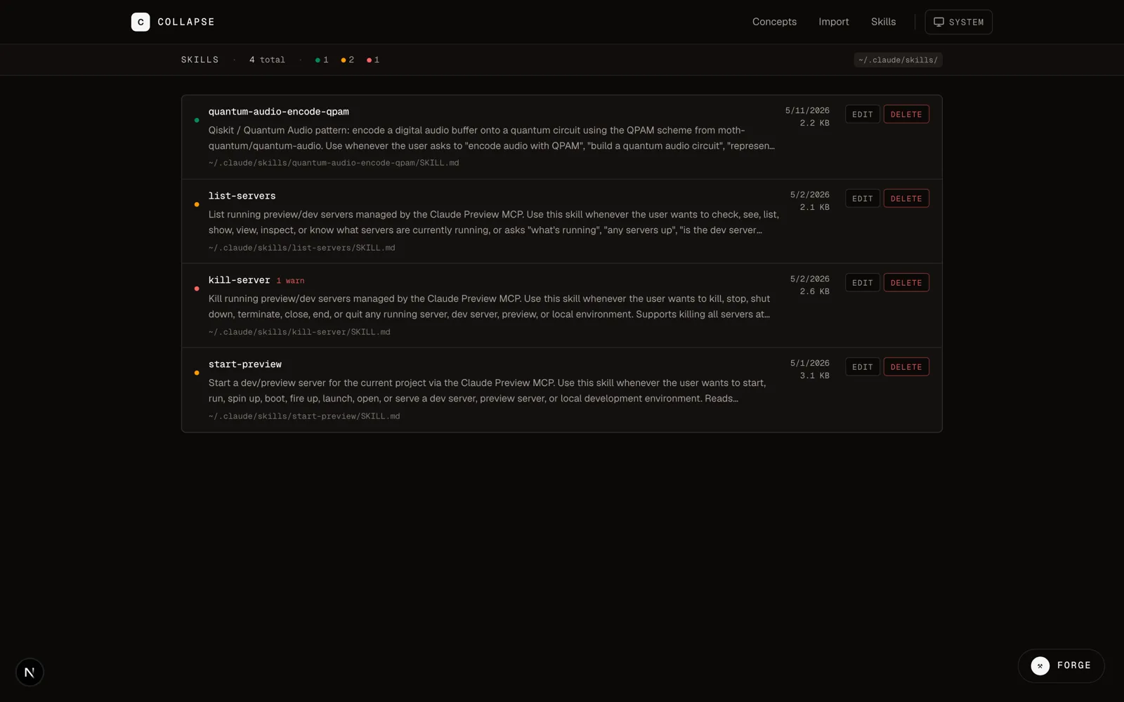
Task: Open the Skills nav item
Action: click(x=883, y=22)
